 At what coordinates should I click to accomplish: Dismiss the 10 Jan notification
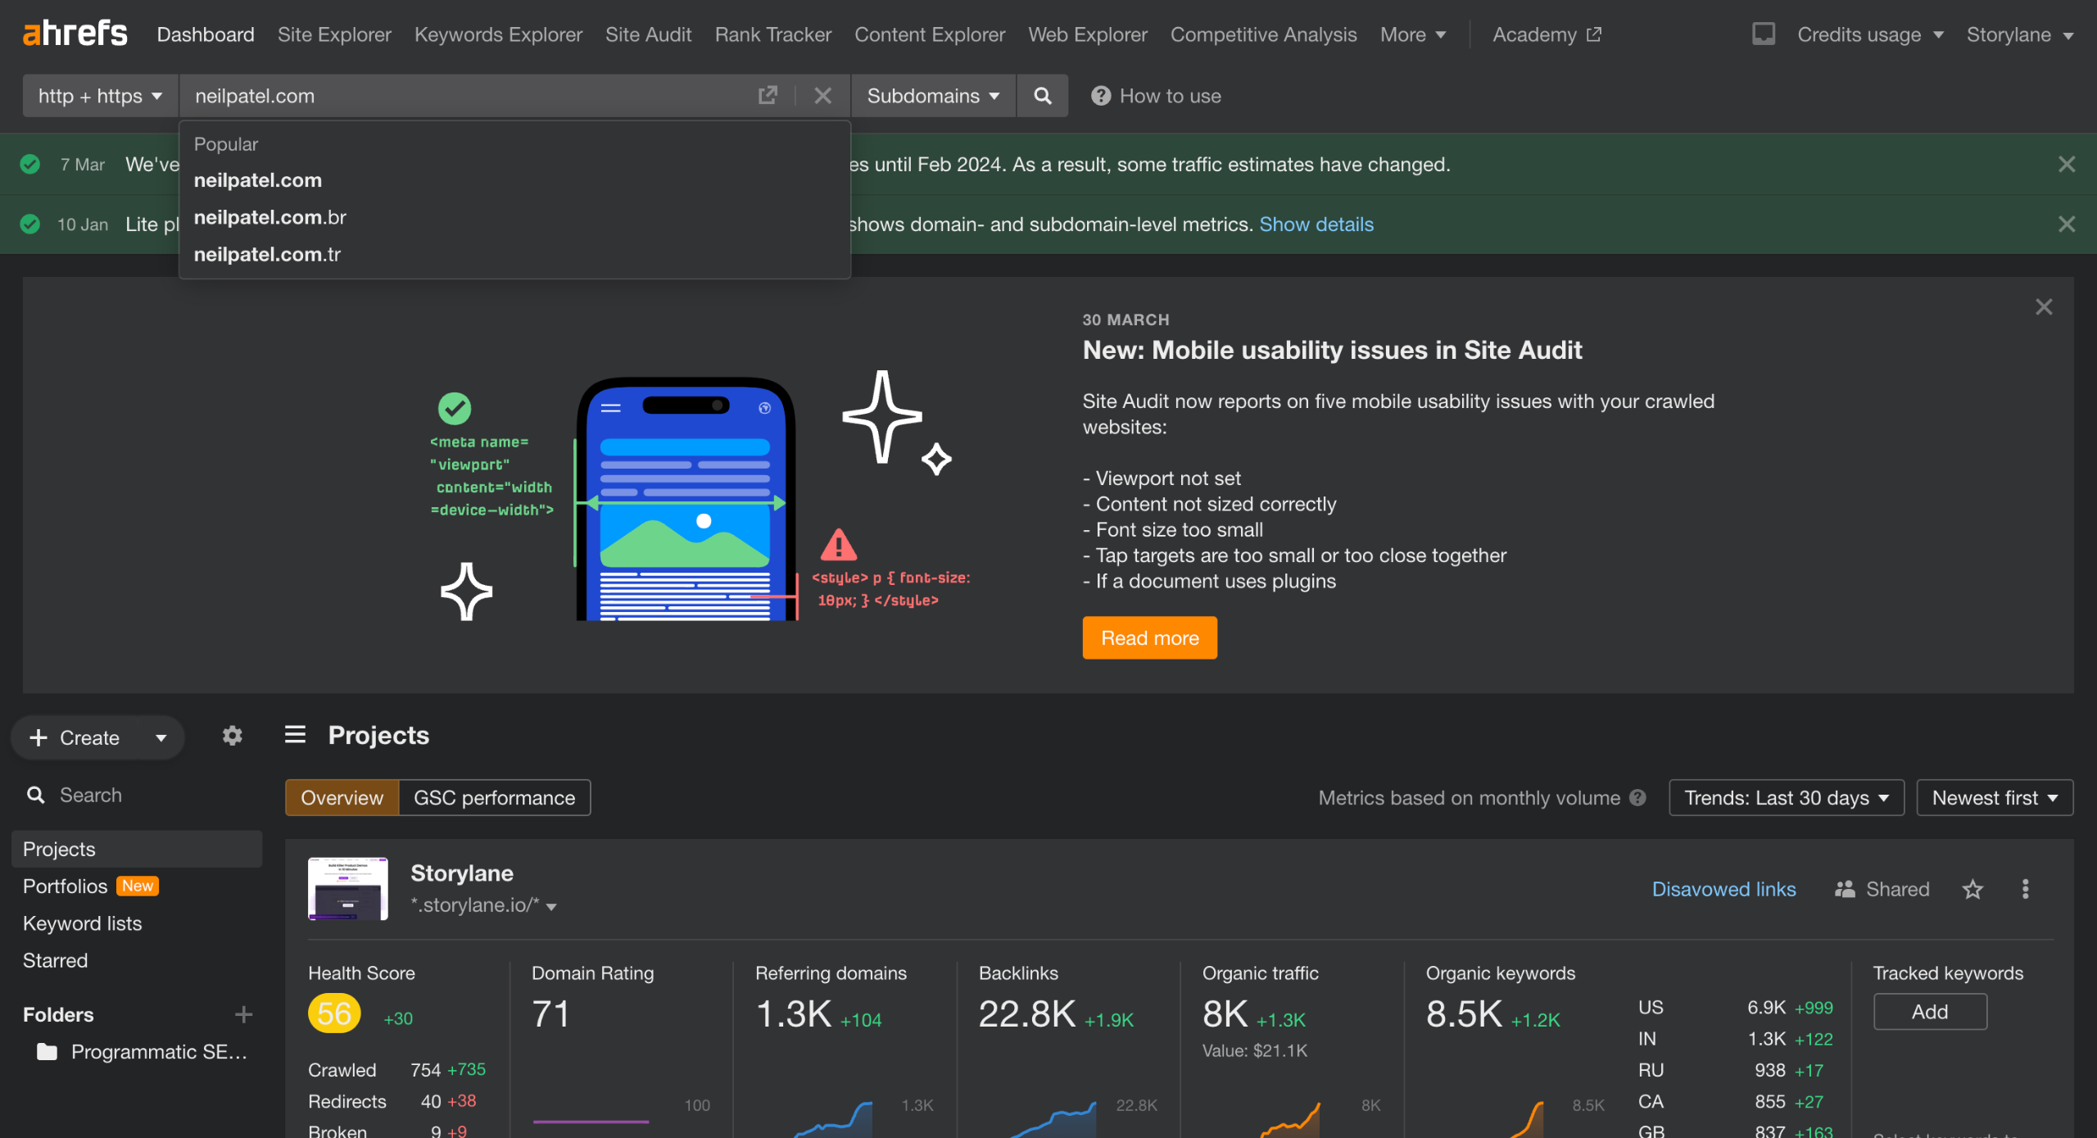[x=2067, y=224]
